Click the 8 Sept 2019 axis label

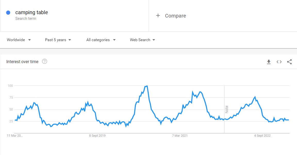(97, 136)
